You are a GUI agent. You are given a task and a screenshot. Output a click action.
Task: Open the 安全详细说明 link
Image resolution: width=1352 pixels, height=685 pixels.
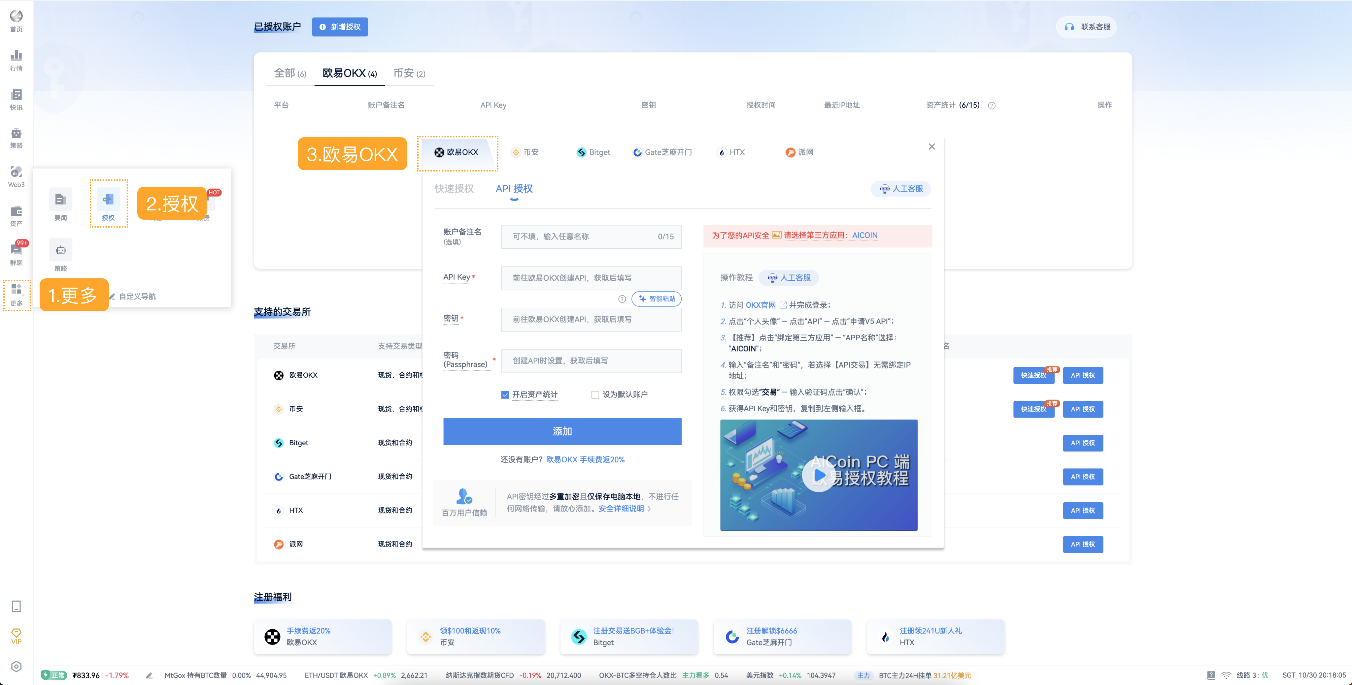click(625, 509)
